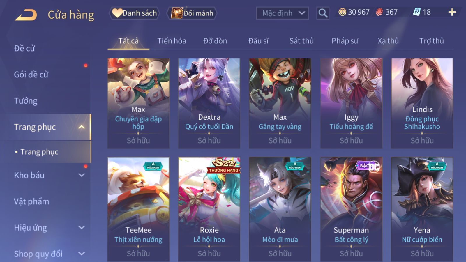The image size is (466, 262).
Task: Select the Tiến hóa tab
Action: click(x=172, y=41)
